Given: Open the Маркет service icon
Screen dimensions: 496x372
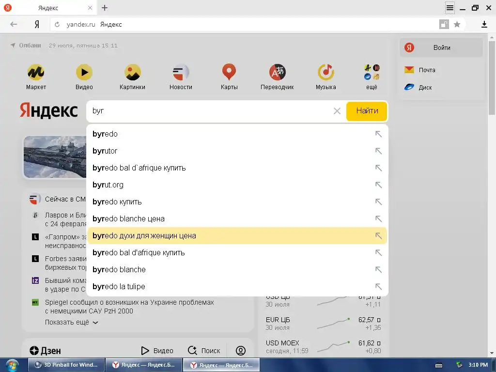Looking at the screenshot, I should (x=36, y=73).
